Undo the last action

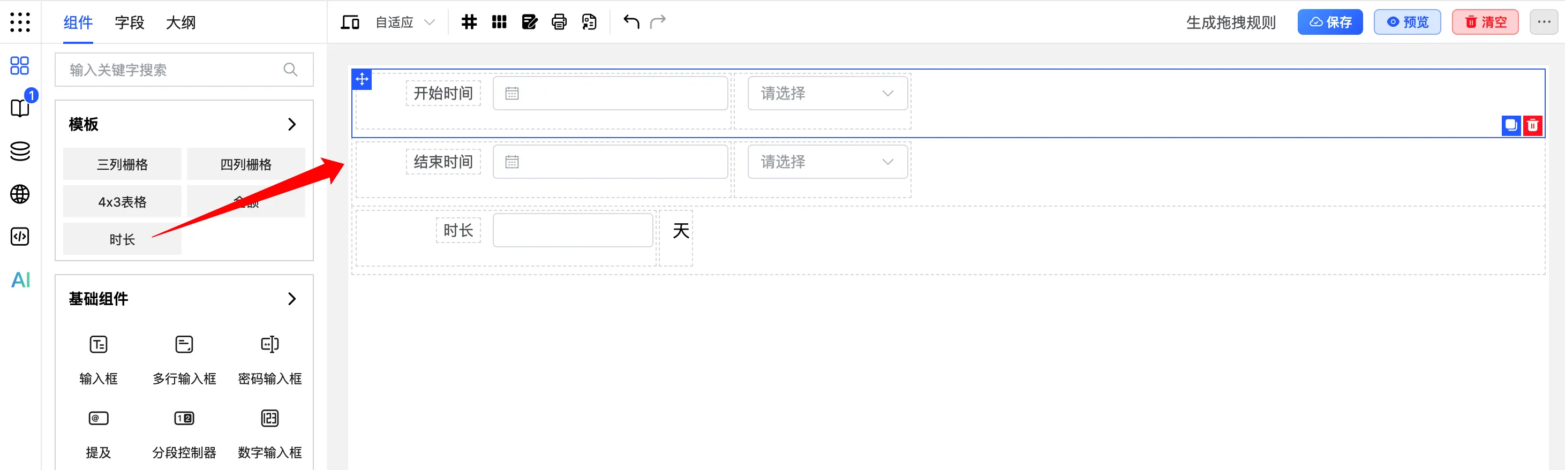pyautogui.click(x=631, y=22)
